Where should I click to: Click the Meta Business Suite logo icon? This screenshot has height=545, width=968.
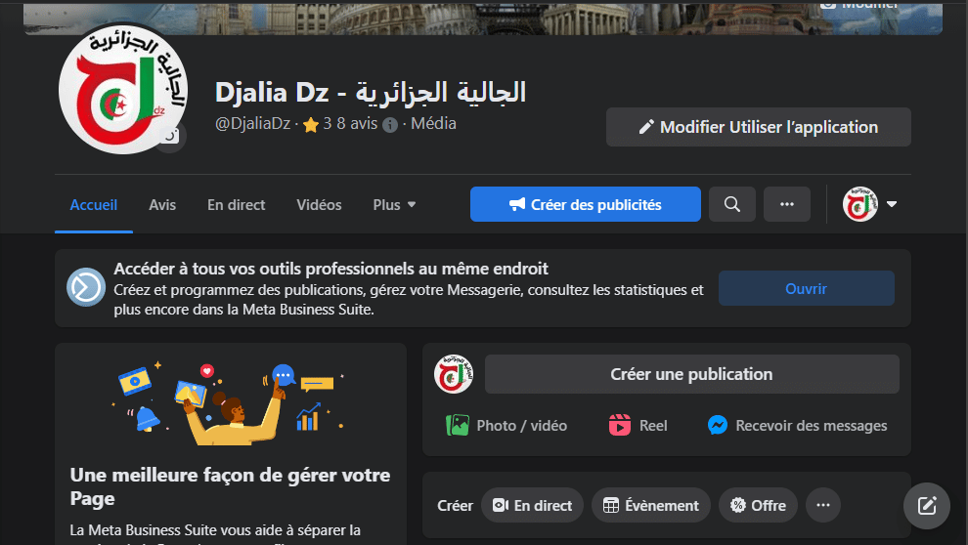(x=86, y=287)
